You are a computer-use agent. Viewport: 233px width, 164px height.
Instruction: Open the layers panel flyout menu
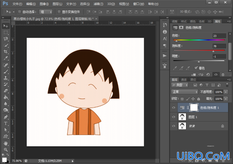tap(229, 80)
